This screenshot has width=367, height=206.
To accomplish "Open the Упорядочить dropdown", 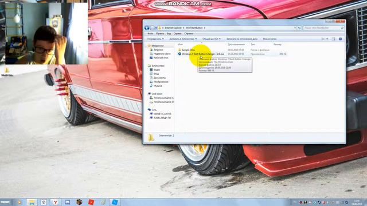I will tap(155, 39).
